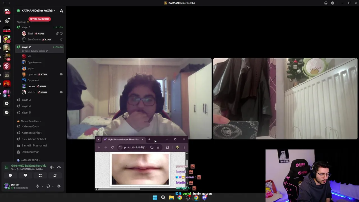
Task: Collapse KATMAN SPOR category
Action: pos(29,160)
